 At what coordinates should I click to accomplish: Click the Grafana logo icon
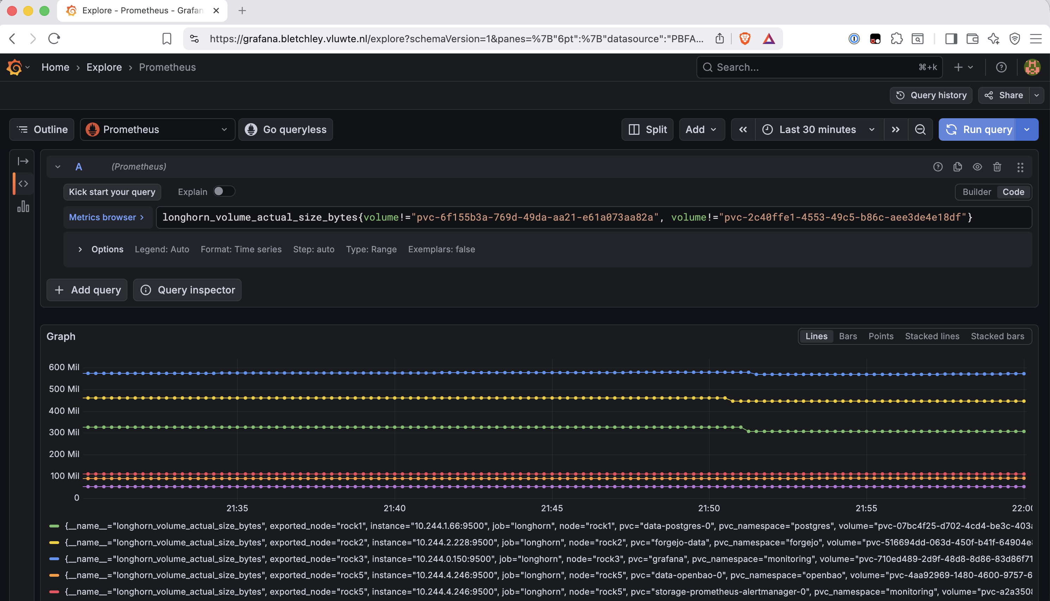tap(14, 67)
